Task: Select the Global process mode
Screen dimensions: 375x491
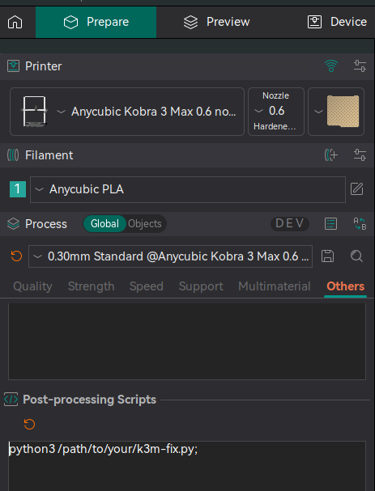Action: (x=104, y=223)
